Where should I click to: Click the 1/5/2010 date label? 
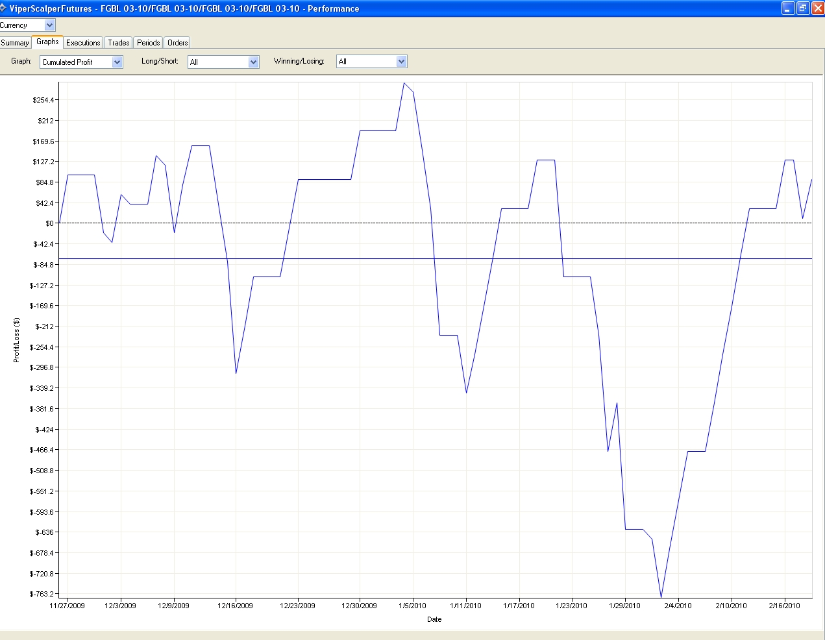click(x=412, y=606)
